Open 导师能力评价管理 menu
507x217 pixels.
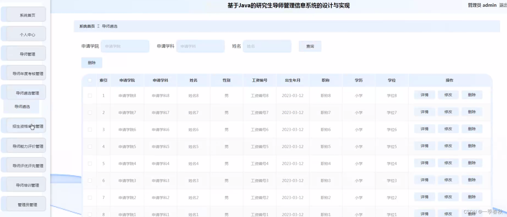[x=23, y=146]
